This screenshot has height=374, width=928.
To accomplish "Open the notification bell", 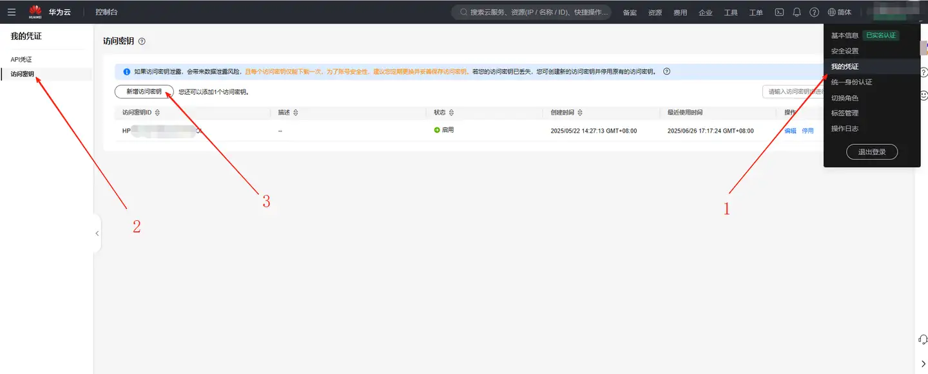I will tap(797, 12).
